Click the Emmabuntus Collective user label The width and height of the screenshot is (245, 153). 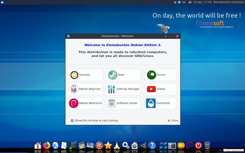point(229,2)
